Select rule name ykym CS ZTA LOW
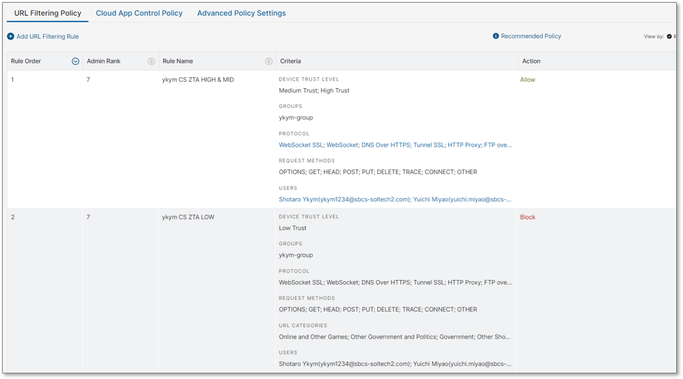This screenshot has height=379, width=683. [x=188, y=217]
